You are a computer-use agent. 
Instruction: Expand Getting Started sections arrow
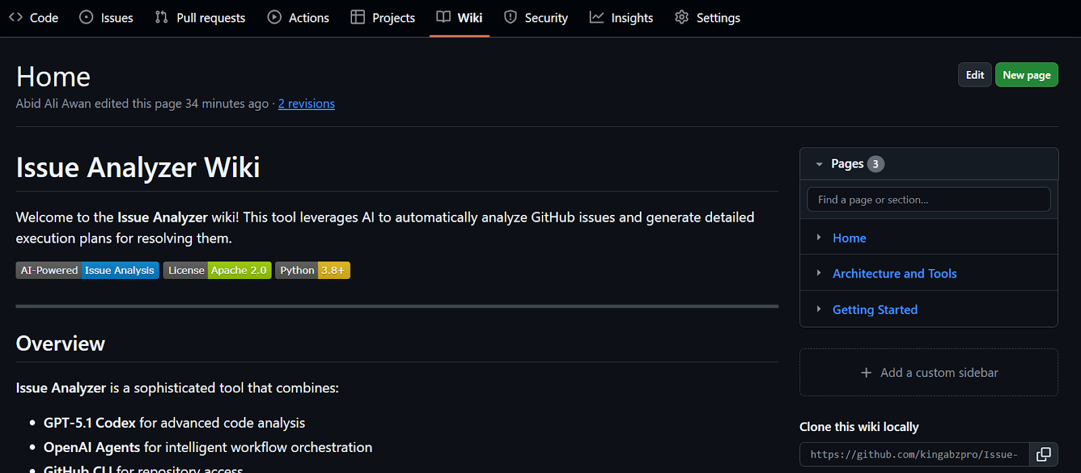(819, 309)
